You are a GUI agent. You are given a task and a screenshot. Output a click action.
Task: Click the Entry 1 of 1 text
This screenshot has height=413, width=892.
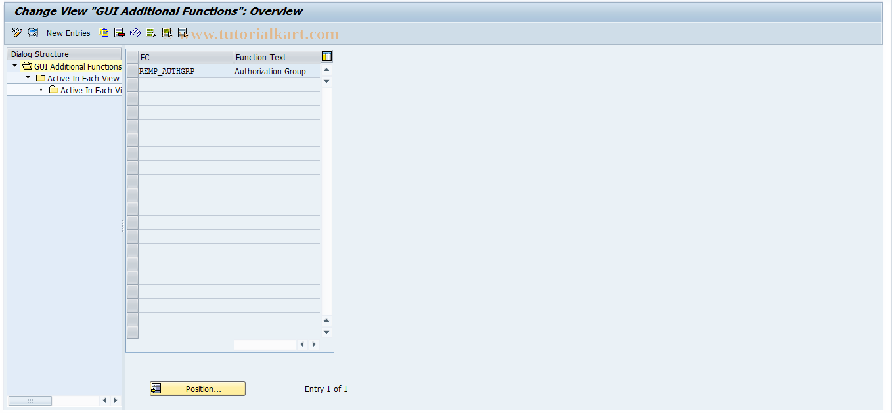tap(326, 389)
